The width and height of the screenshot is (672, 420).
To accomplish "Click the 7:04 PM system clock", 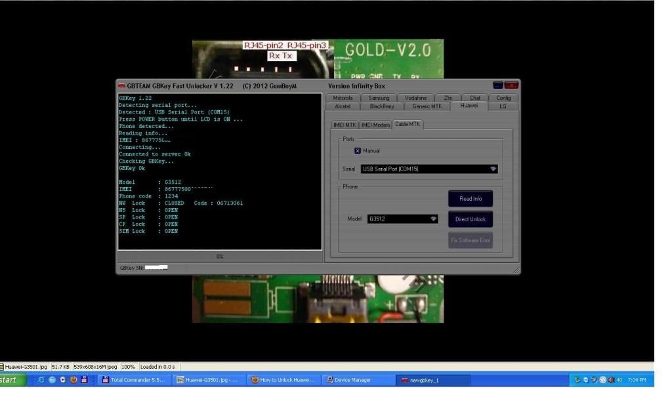I will coord(637,380).
